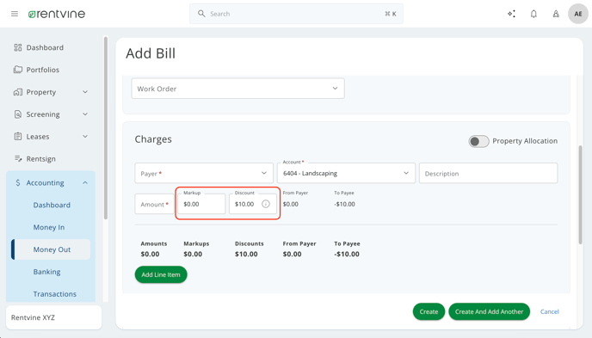Click the Cancel link

point(549,311)
